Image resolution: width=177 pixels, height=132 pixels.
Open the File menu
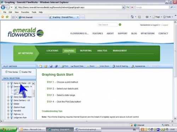coord(5,12)
